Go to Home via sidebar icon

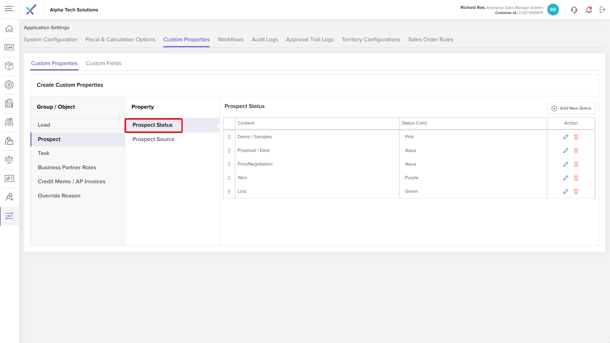coord(9,29)
